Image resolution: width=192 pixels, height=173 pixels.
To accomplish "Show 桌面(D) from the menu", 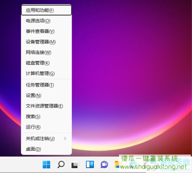I will point(46,149).
